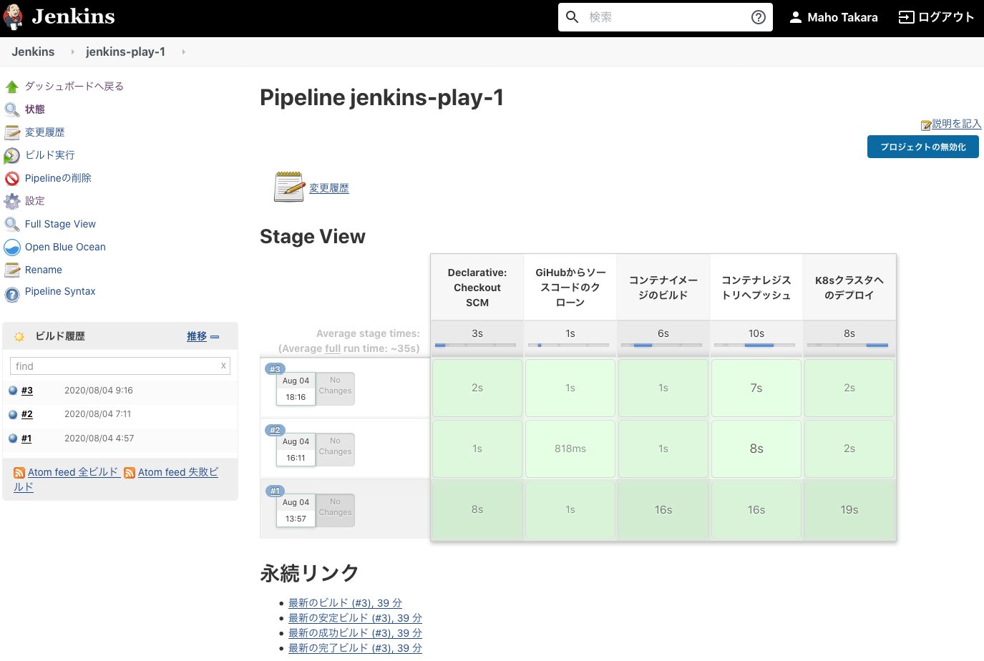Open ダッシュボードへ戻る in sidebar
This screenshot has width=984, height=661.
pos(74,86)
